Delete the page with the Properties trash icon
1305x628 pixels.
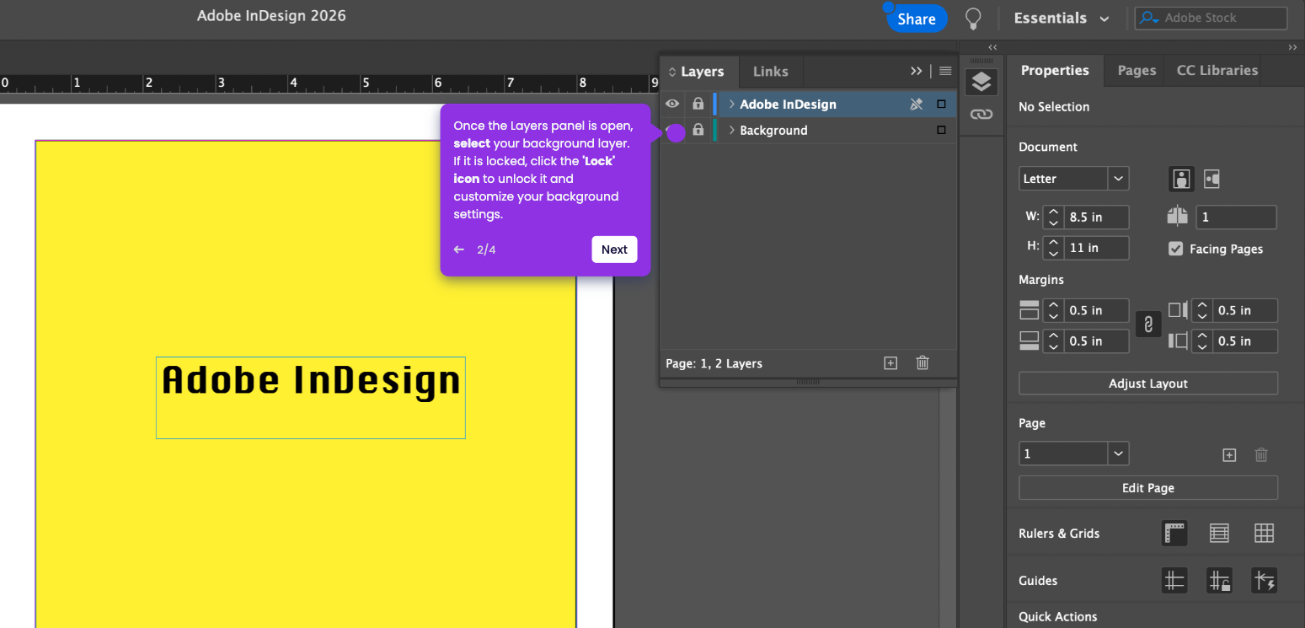point(1261,454)
